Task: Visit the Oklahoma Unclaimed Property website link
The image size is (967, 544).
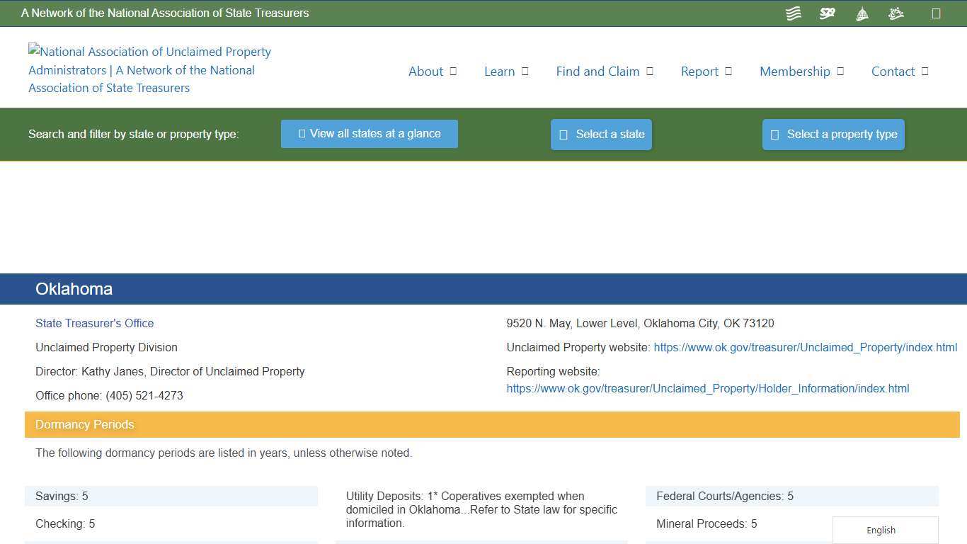Action: pos(806,347)
